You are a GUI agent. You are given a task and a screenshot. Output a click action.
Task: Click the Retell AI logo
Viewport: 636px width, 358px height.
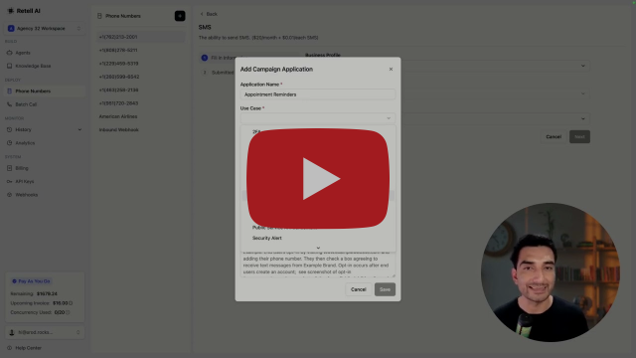pos(24,11)
